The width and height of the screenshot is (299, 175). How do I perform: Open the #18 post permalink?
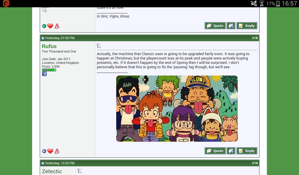(x=255, y=38)
